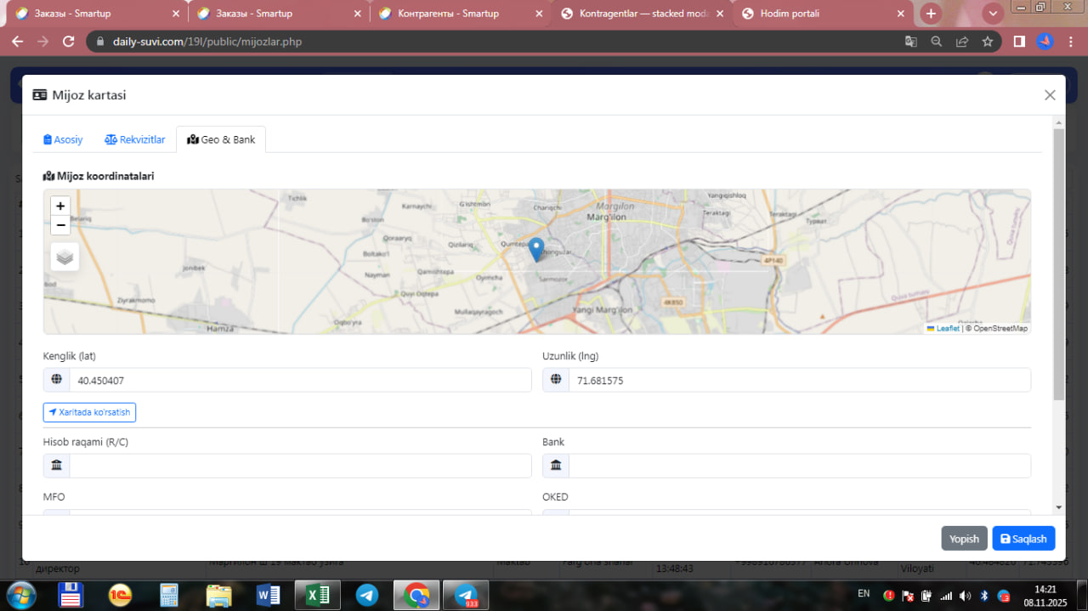Screen dimensions: 1088x611
Task: Click the Kenglik (lat) input field
Action: coord(299,381)
